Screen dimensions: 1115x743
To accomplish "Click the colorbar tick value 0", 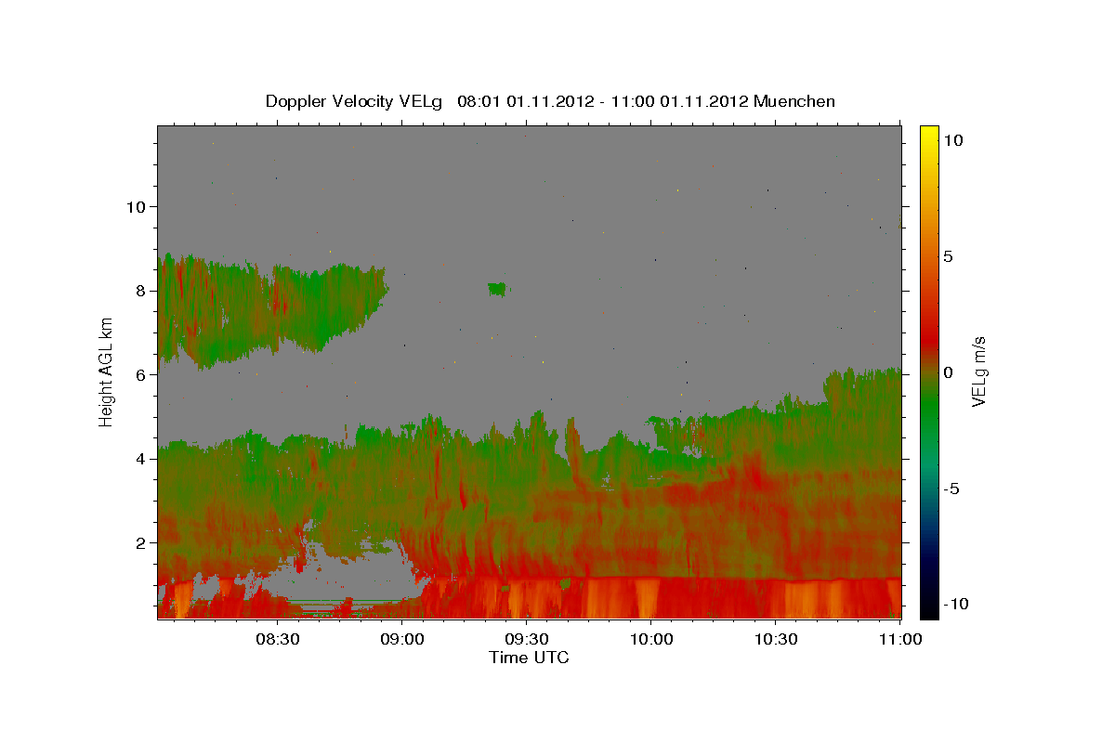I will click(950, 372).
